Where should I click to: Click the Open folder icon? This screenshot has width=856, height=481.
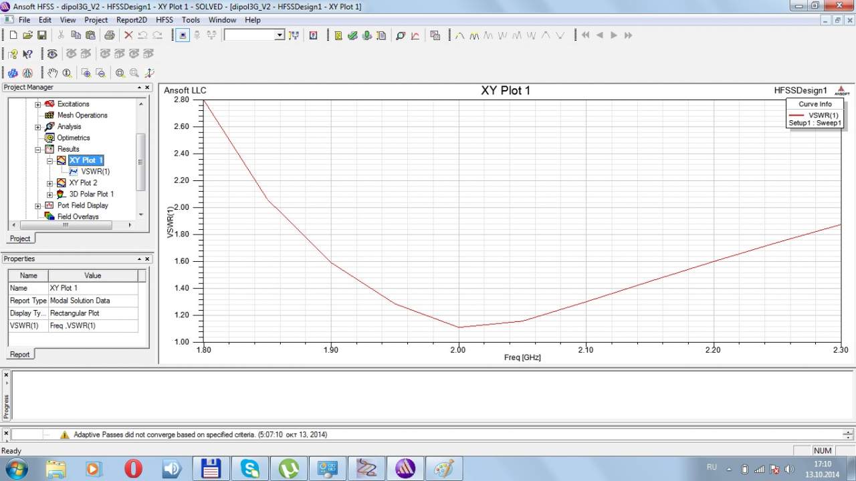(27, 35)
